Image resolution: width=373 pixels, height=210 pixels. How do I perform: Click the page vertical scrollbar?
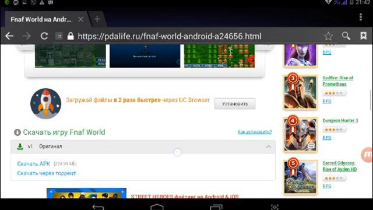(371, 100)
